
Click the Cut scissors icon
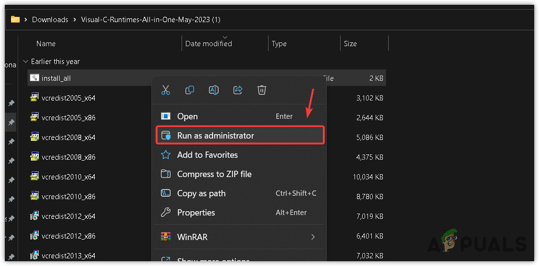point(166,90)
